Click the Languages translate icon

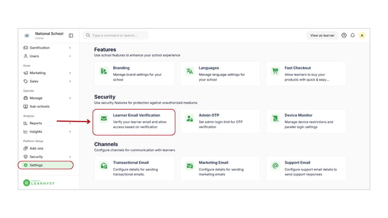click(x=190, y=71)
